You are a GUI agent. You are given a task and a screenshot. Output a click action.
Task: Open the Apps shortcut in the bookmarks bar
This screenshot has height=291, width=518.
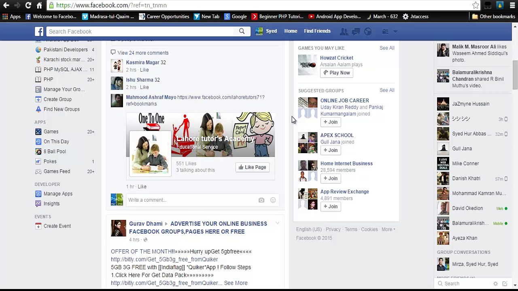click(x=11, y=17)
